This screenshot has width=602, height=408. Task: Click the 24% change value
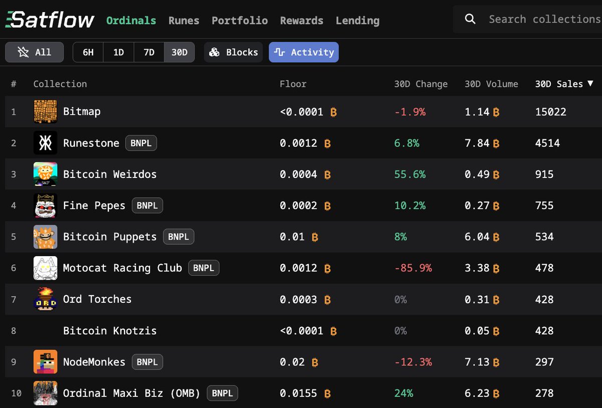[x=404, y=393]
